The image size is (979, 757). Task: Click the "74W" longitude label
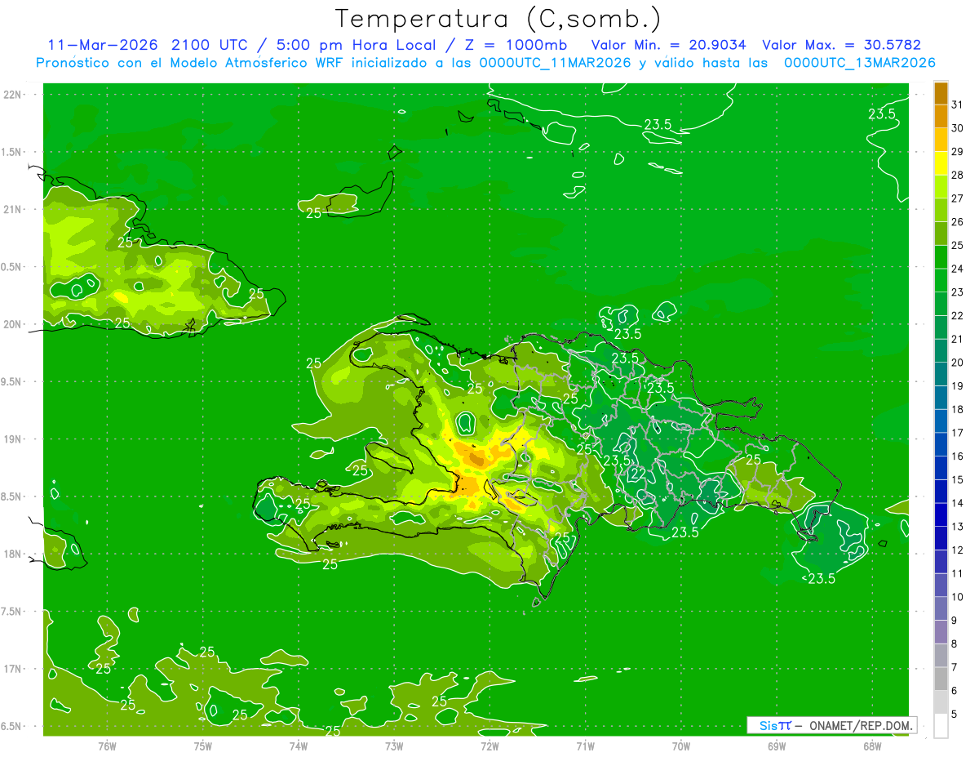tap(298, 746)
